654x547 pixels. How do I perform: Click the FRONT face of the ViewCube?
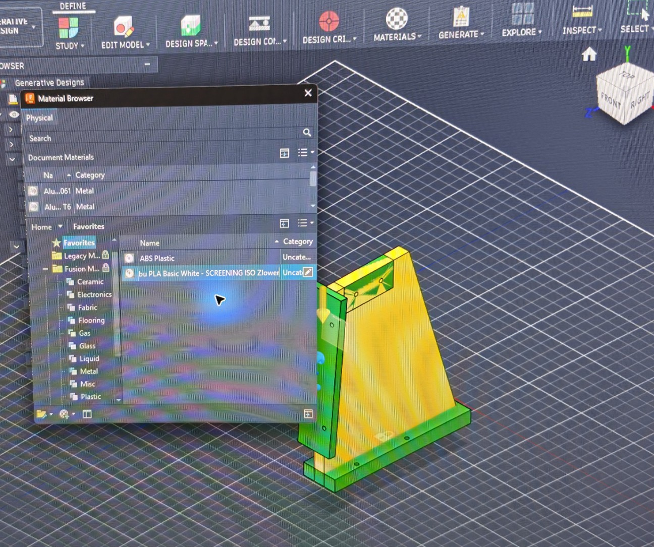click(x=611, y=101)
